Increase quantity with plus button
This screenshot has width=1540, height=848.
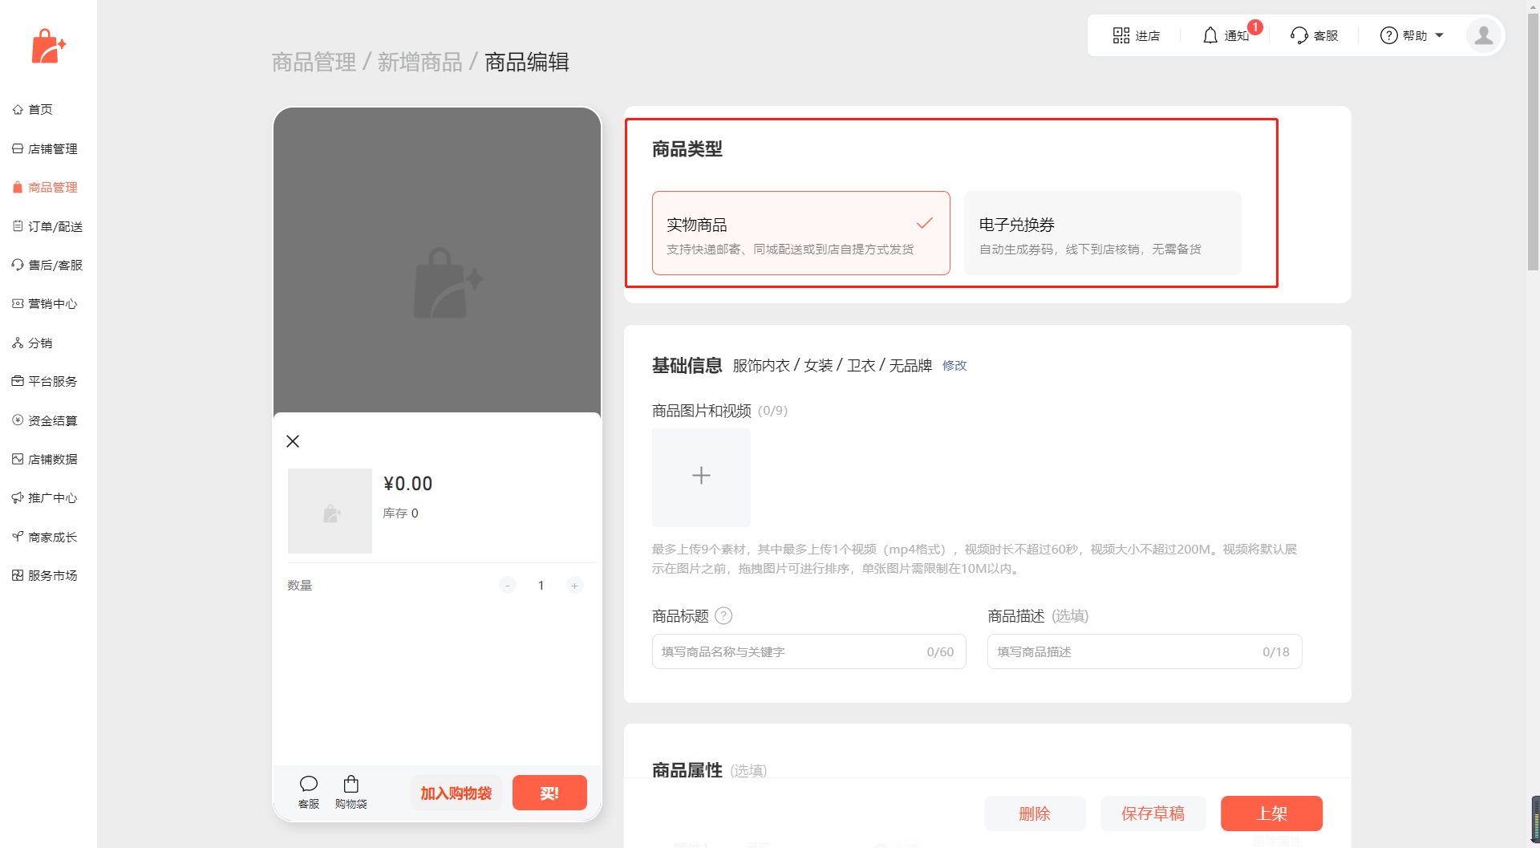[574, 586]
